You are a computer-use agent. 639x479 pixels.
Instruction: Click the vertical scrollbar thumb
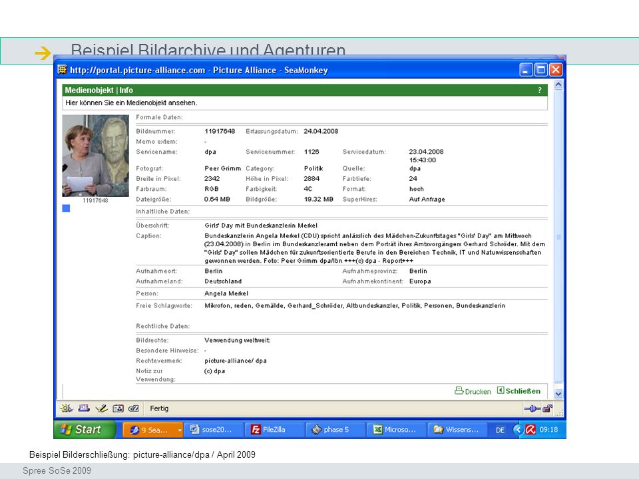[558, 237]
